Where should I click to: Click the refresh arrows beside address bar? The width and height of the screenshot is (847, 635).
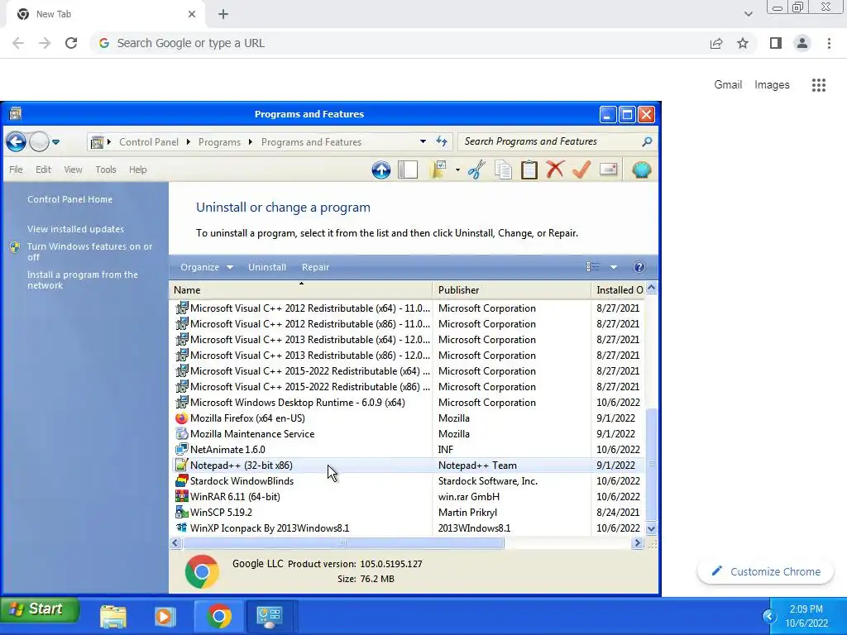[x=442, y=141]
